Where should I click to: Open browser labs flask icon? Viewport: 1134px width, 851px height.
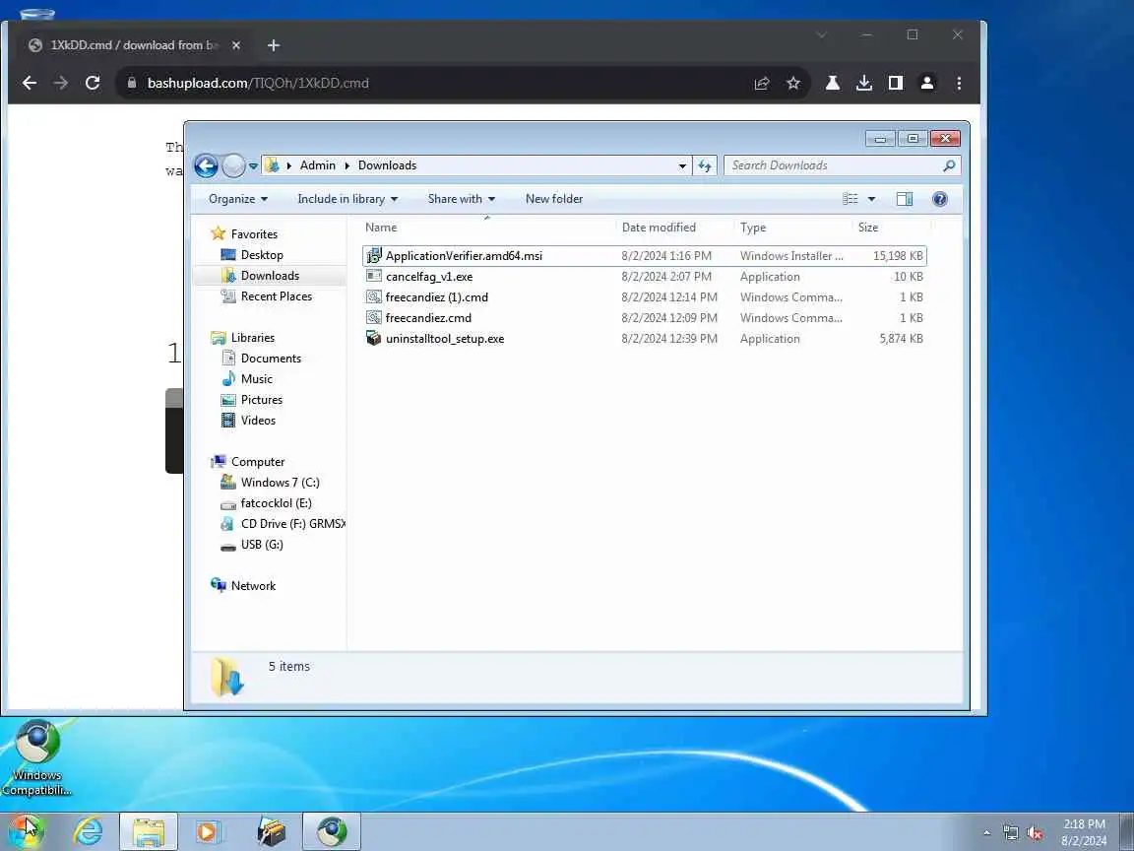(x=833, y=83)
